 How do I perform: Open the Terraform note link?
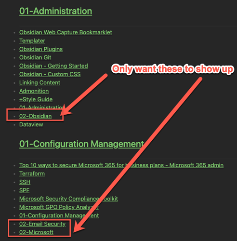tap(32, 174)
